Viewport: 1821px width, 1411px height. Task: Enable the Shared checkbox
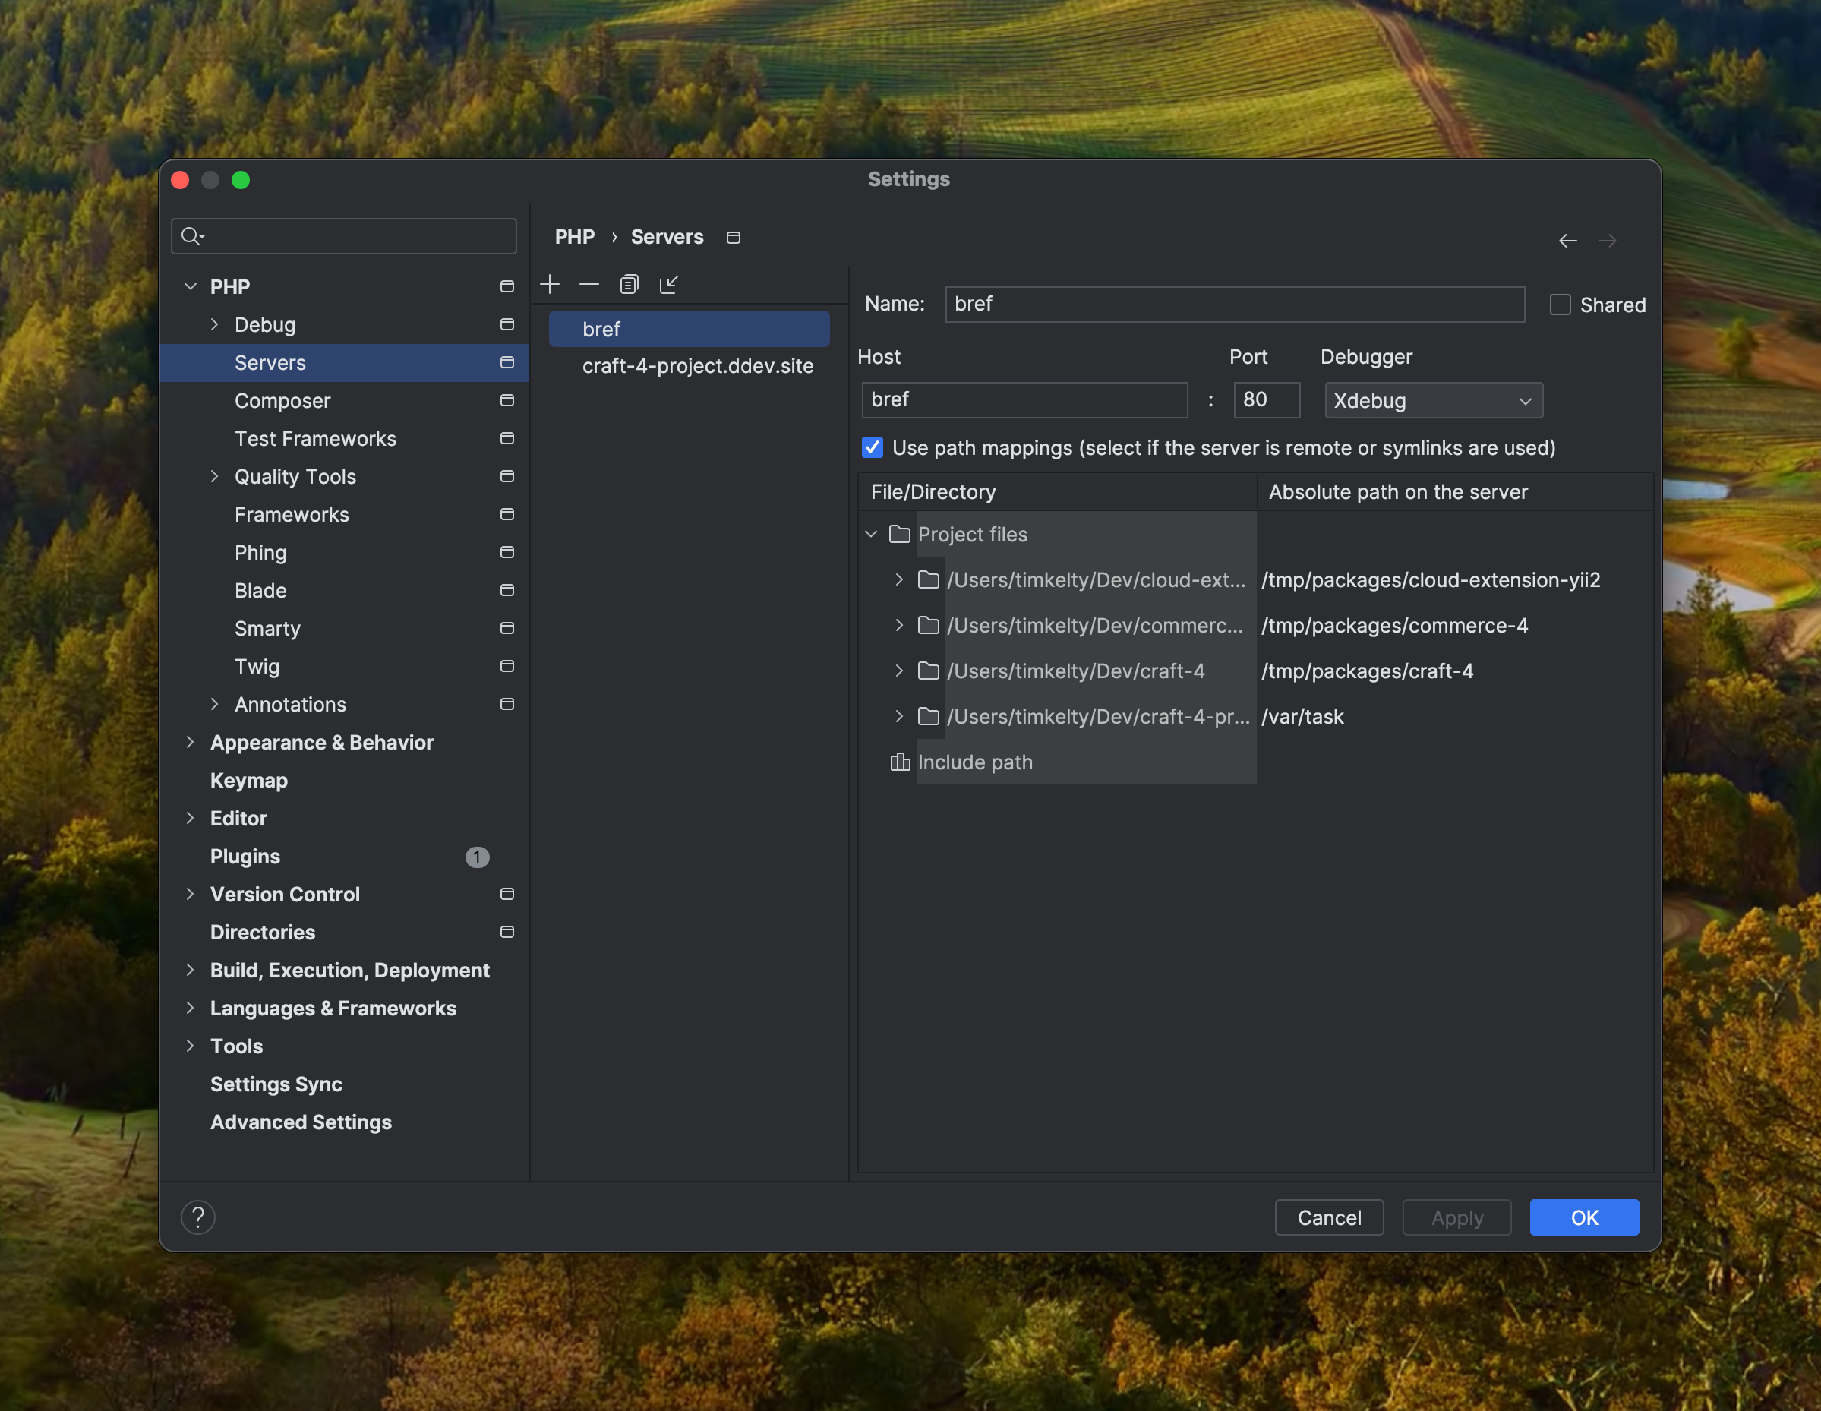tap(1559, 305)
